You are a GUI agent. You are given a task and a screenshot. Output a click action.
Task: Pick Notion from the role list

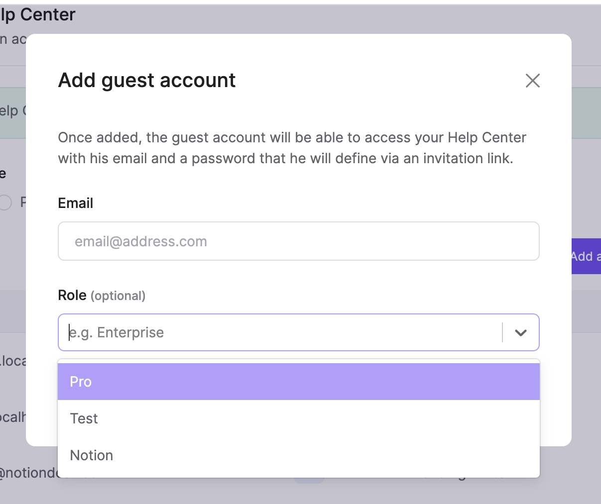[x=299, y=455]
